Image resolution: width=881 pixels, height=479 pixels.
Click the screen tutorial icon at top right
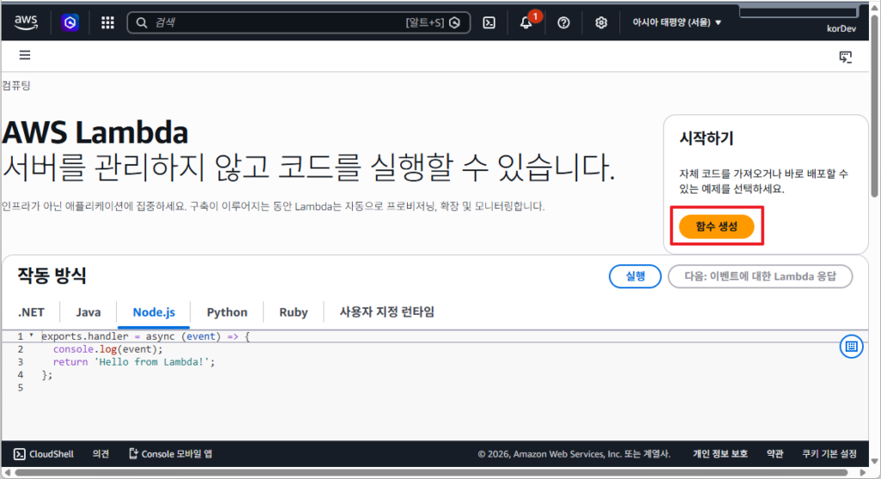click(846, 57)
